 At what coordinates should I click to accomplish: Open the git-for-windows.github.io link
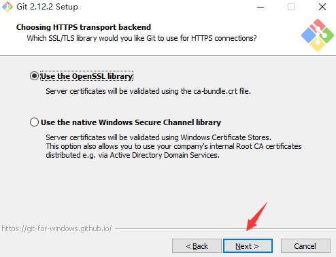(x=56, y=228)
